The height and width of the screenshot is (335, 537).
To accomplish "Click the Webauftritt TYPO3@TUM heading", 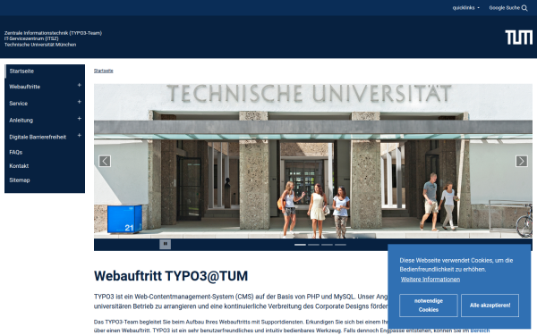I will (x=171, y=276).
